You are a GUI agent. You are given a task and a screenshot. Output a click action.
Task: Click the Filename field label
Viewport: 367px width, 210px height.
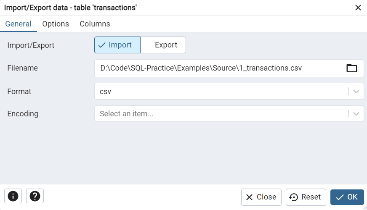tap(23, 68)
